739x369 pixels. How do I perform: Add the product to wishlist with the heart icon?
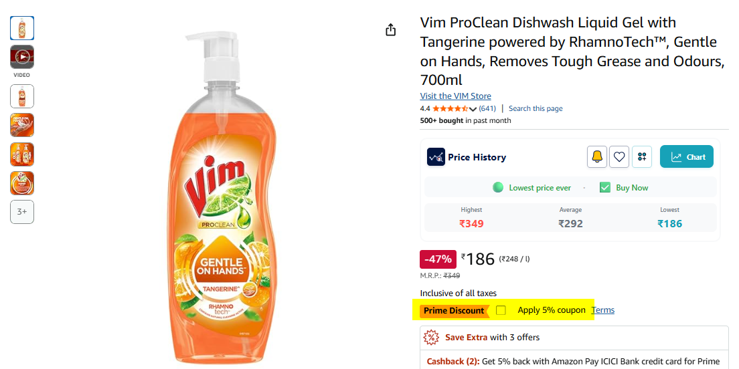(619, 157)
